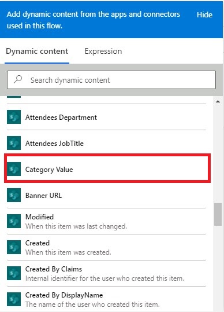Click SharePoint icon beside Created By Claims
The height and width of the screenshot is (312, 224).
coord(14,273)
